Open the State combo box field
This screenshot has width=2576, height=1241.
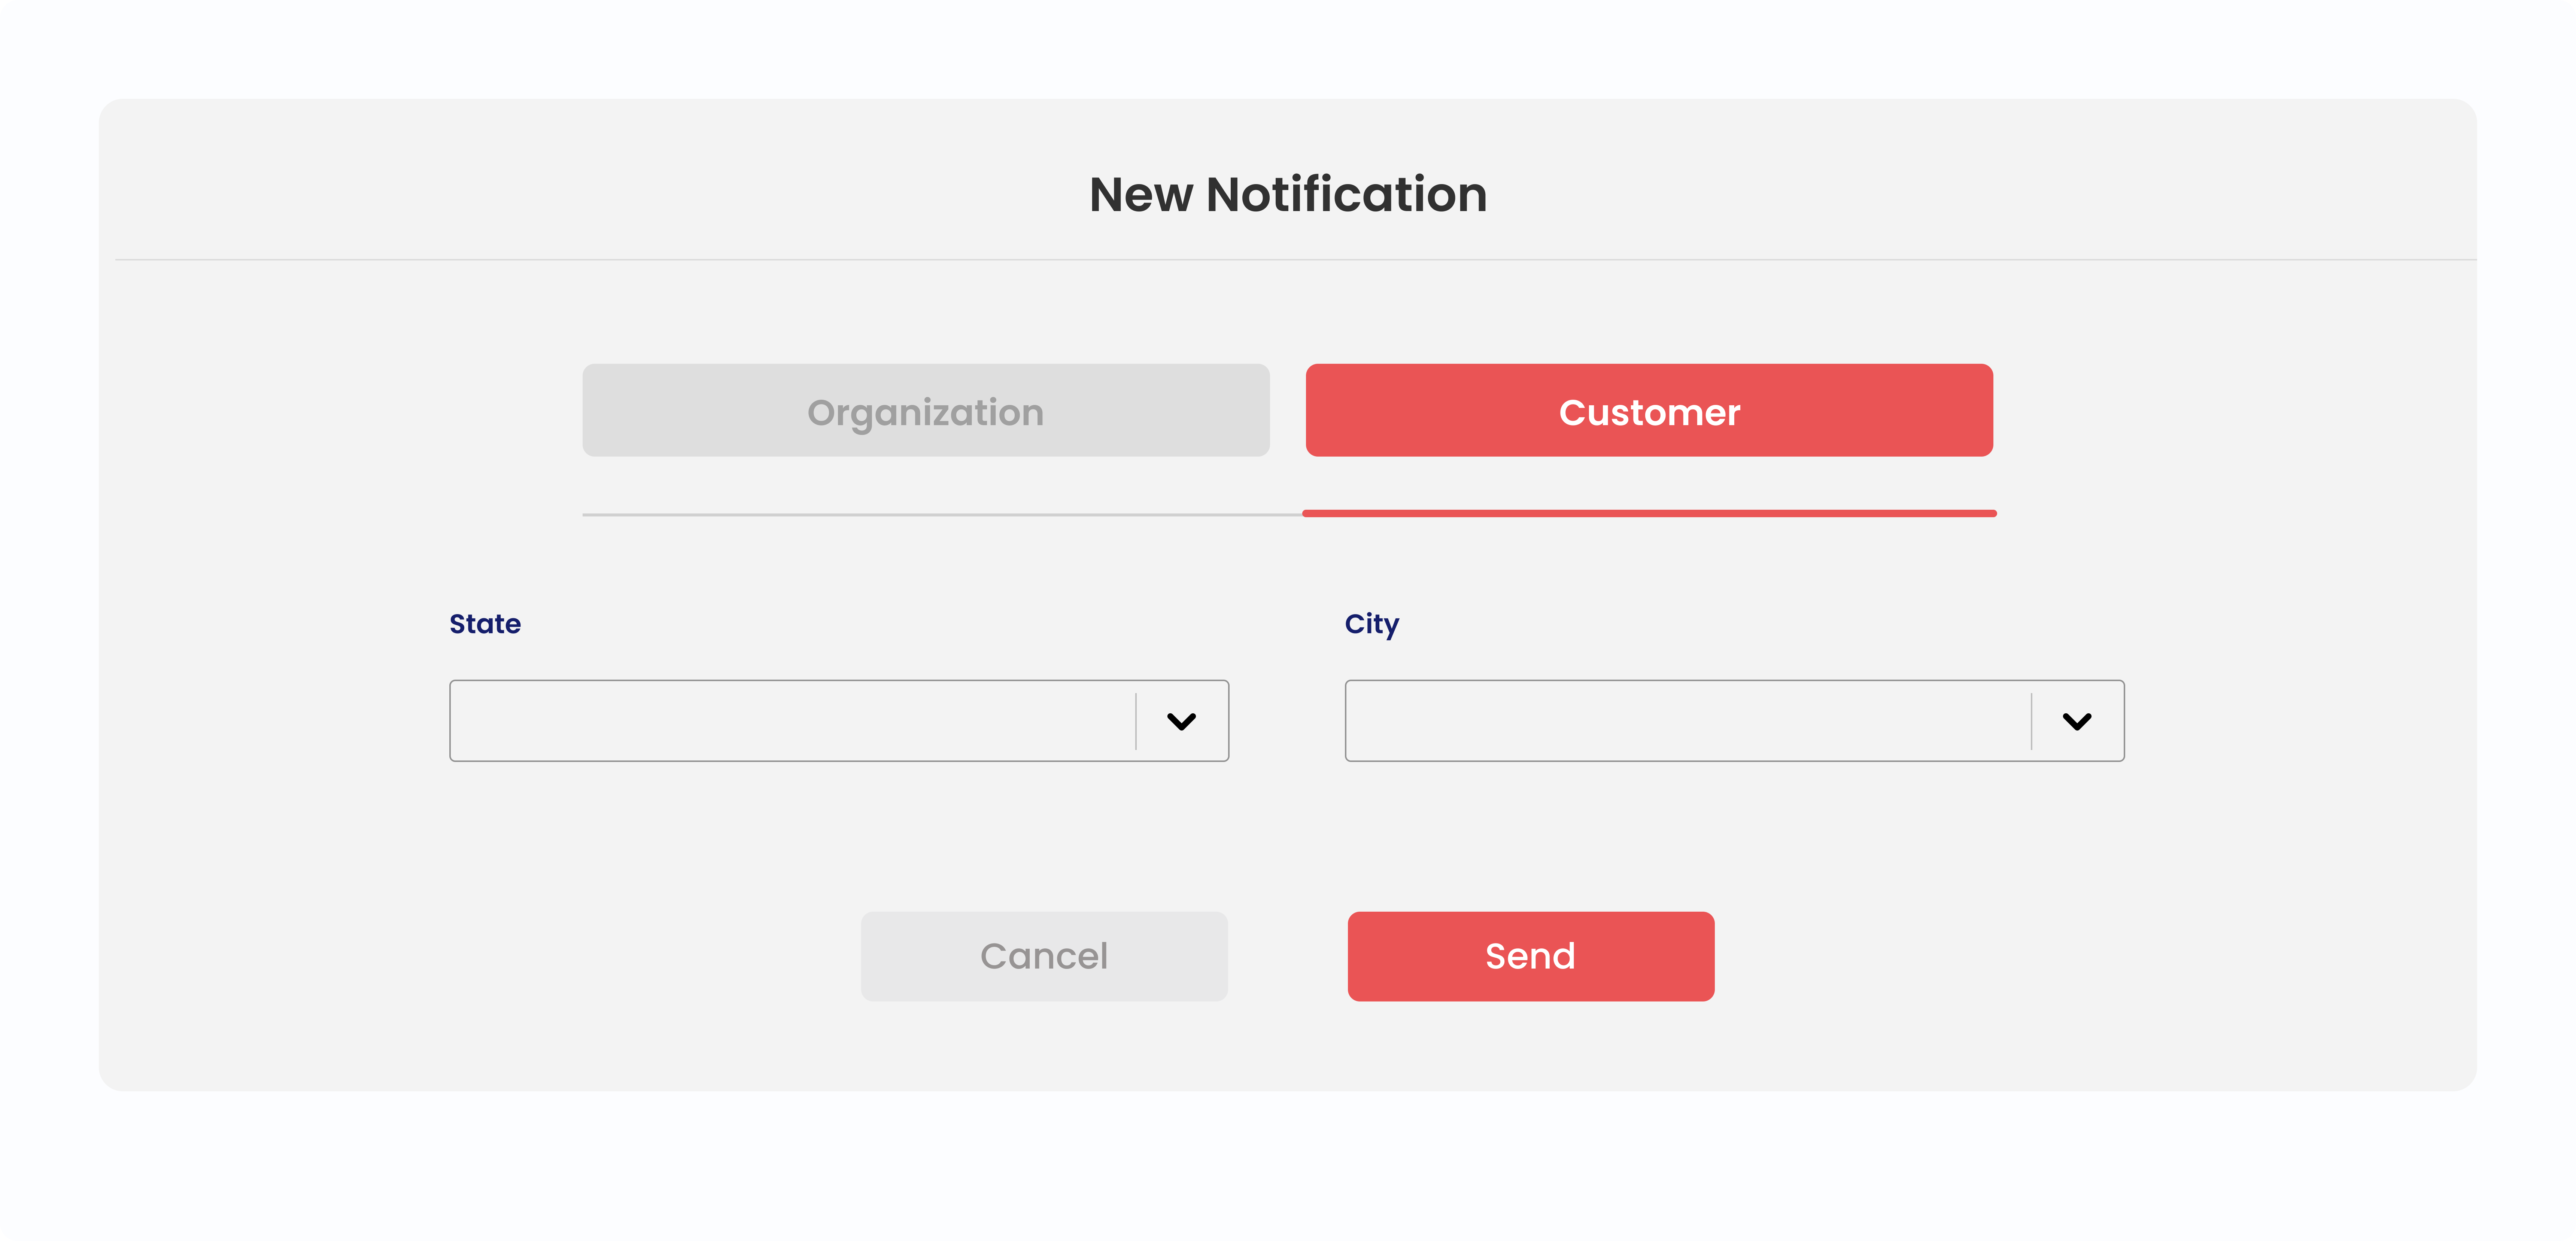(839, 722)
